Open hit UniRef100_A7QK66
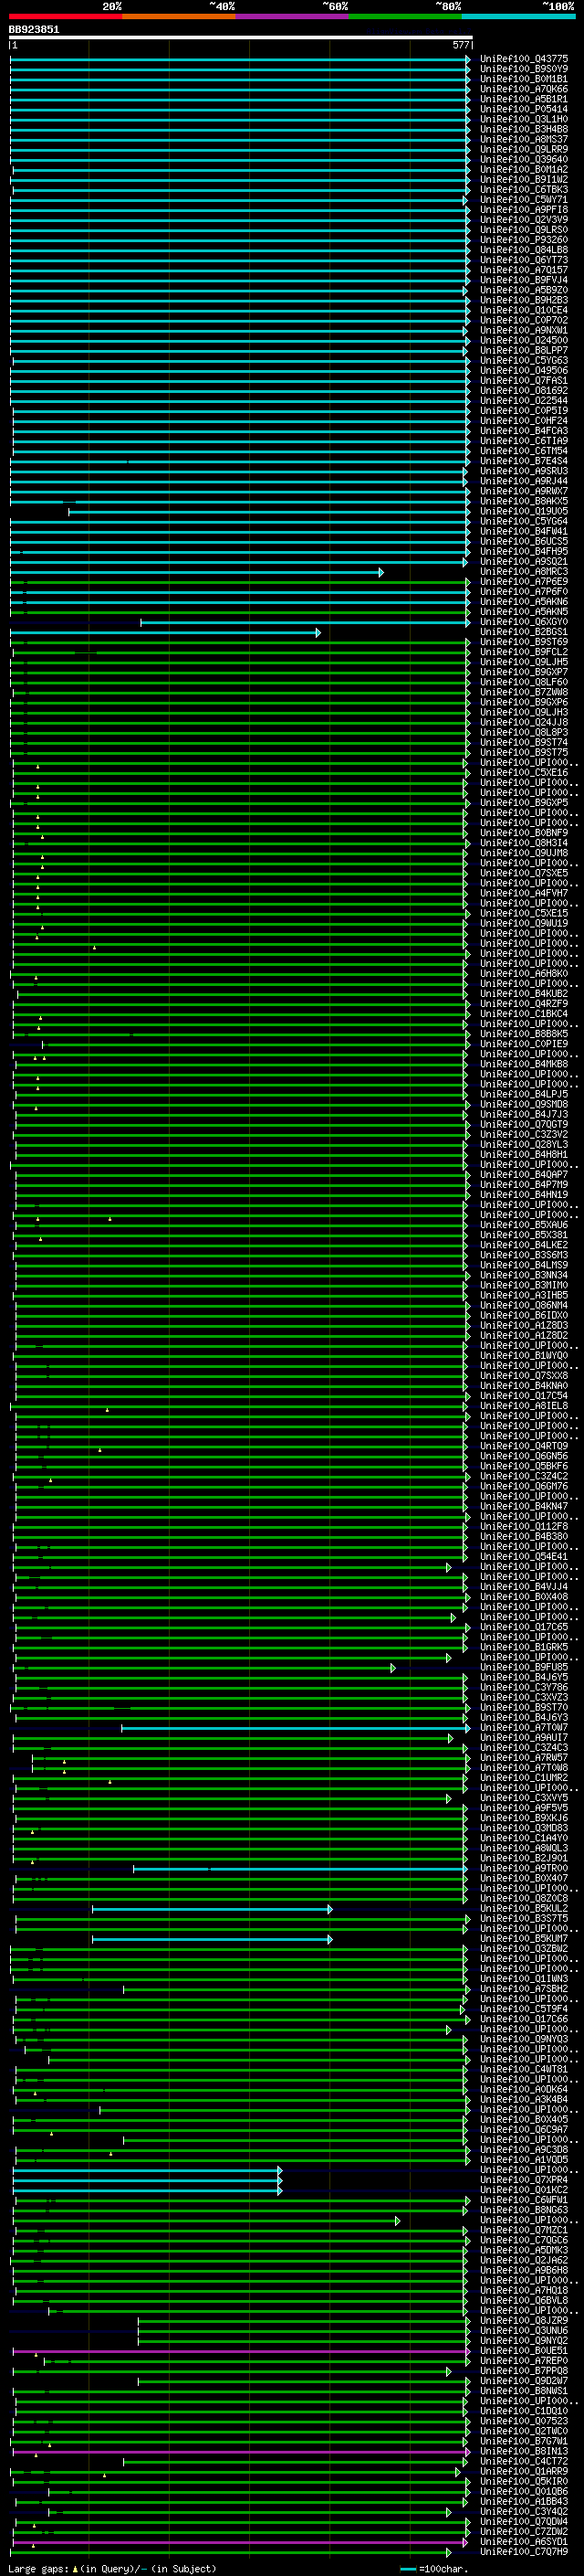 523,89
